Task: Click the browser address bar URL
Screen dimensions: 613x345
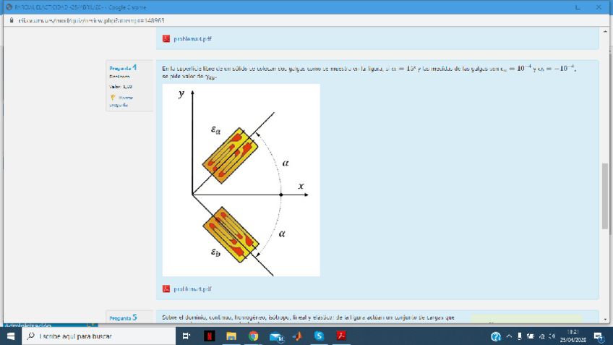Action: pyautogui.click(x=91, y=20)
